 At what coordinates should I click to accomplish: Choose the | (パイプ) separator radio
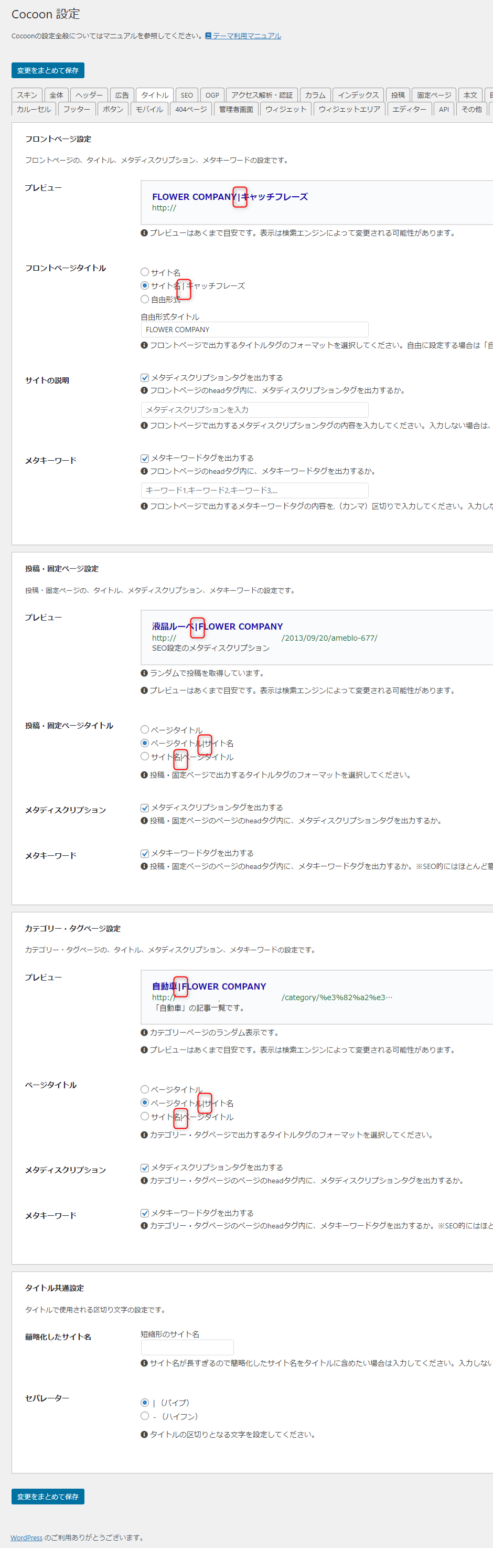pos(145,1402)
